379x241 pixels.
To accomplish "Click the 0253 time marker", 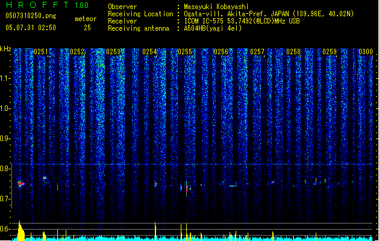I will pyautogui.click(x=113, y=52).
